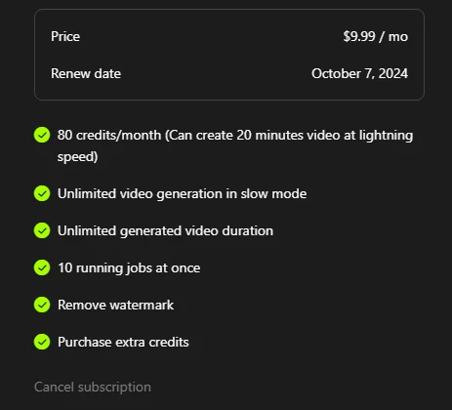Click the '10 running jobs at once' text
Image resolution: width=452 pixels, height=410 pixels.
coord(129,268)
